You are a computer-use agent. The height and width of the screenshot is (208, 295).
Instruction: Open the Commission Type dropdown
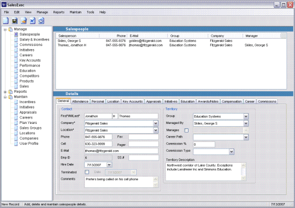(x=232, y=152)
